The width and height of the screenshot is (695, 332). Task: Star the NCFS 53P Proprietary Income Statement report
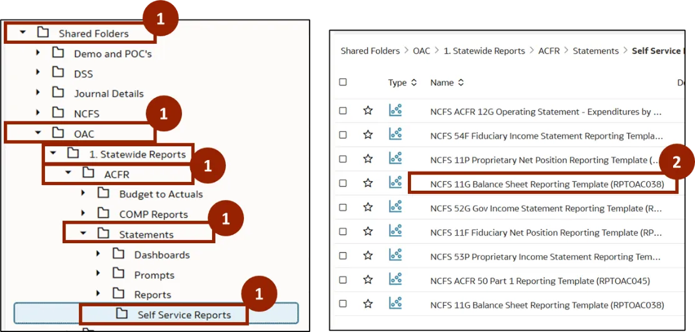coord(368,256)
